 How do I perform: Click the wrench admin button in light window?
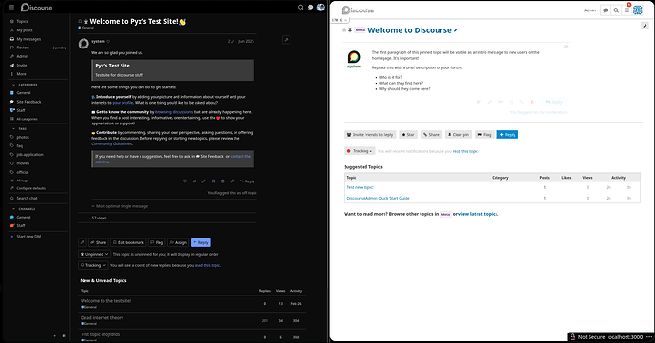tap(645, 26)
